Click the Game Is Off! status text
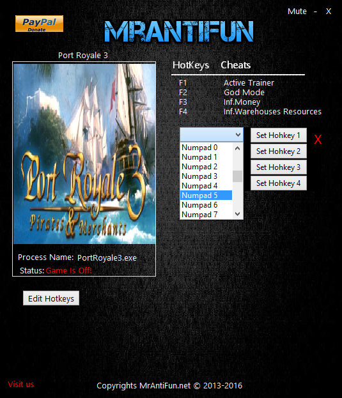This screenshot has width=342, height=398. coord(68,271)
